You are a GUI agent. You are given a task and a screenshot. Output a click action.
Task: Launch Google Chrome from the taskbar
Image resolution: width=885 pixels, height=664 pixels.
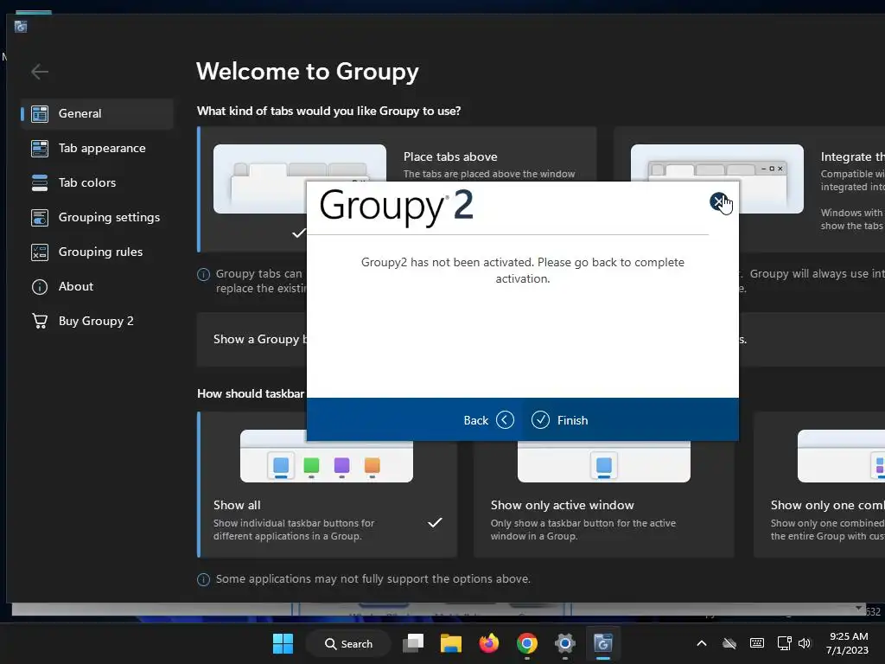coord(526,643)
